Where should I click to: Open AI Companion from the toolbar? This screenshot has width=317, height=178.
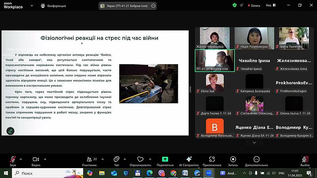189,159
